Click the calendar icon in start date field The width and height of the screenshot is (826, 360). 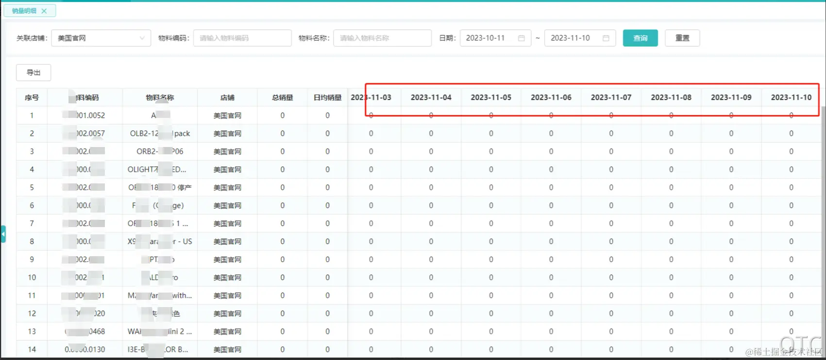[522, 38]
